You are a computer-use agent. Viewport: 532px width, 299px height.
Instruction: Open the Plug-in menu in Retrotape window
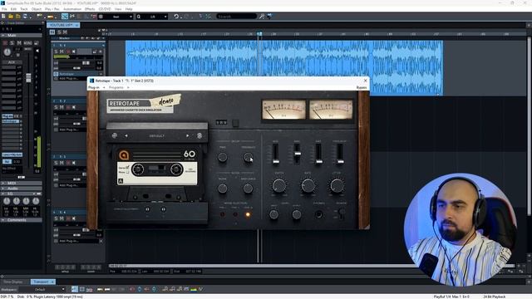[94, 87]
